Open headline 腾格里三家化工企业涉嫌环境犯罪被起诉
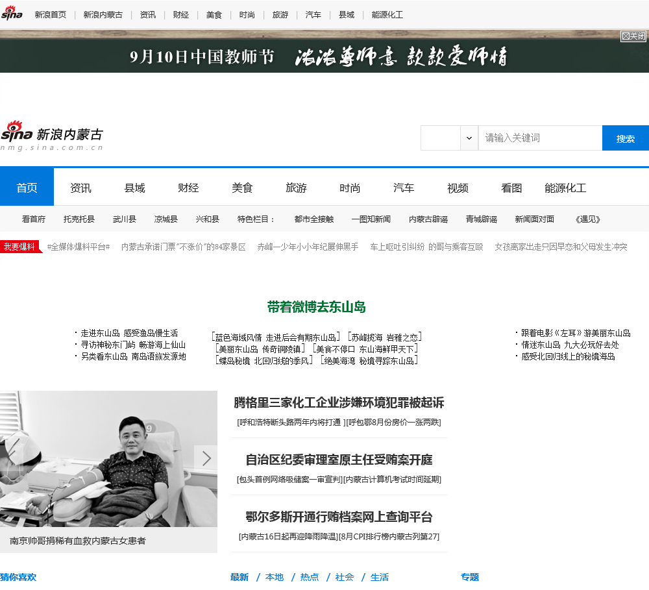 (x=339, y=402)
